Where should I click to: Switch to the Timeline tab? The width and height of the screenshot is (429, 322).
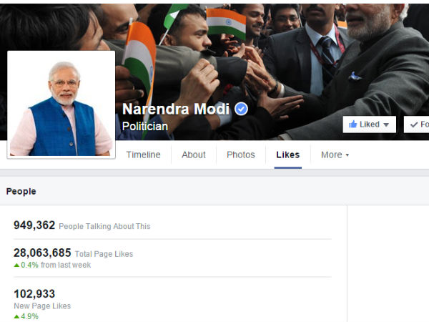tap(144, 155)
